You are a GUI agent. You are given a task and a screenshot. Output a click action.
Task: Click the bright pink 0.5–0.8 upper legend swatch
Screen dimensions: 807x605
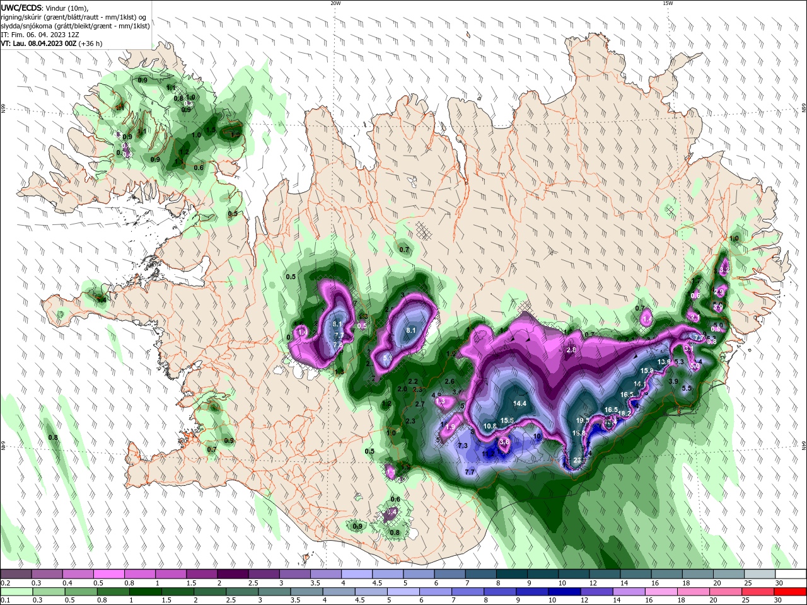pyautogui.click(x=108, y=574)
